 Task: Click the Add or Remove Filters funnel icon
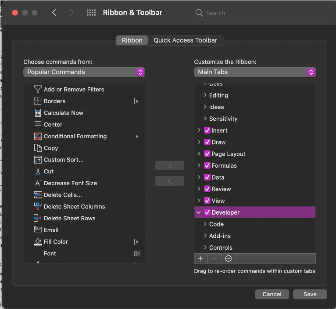[38, 89]
